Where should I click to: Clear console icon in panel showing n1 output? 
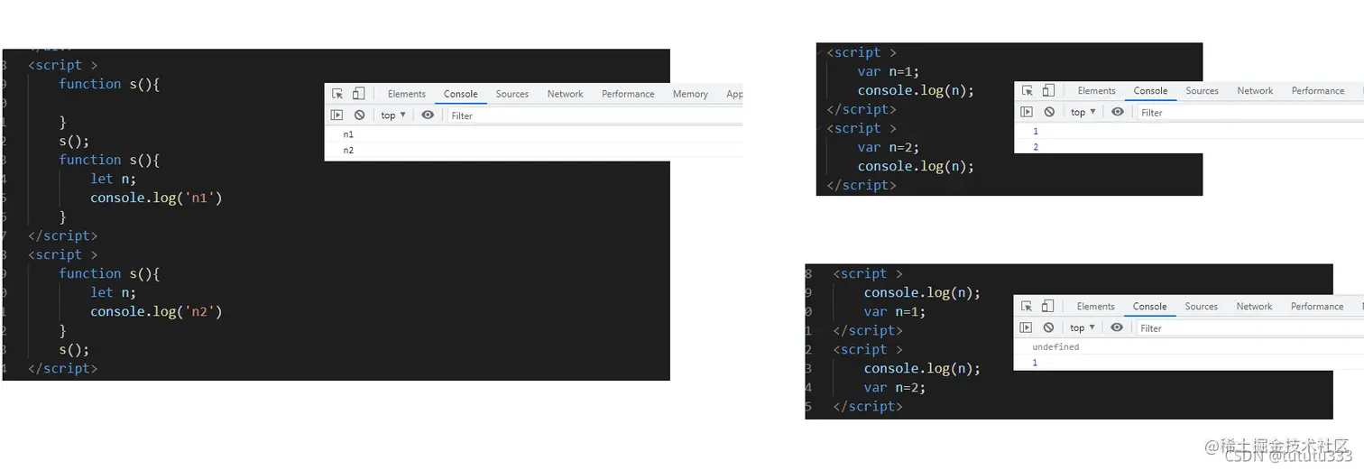pos(359,115)
